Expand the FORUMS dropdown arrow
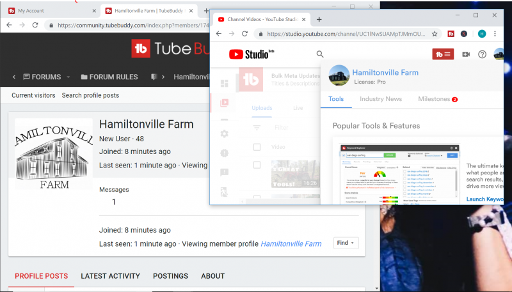The height and width of the screenshot is (292, 512). [68, 77]
